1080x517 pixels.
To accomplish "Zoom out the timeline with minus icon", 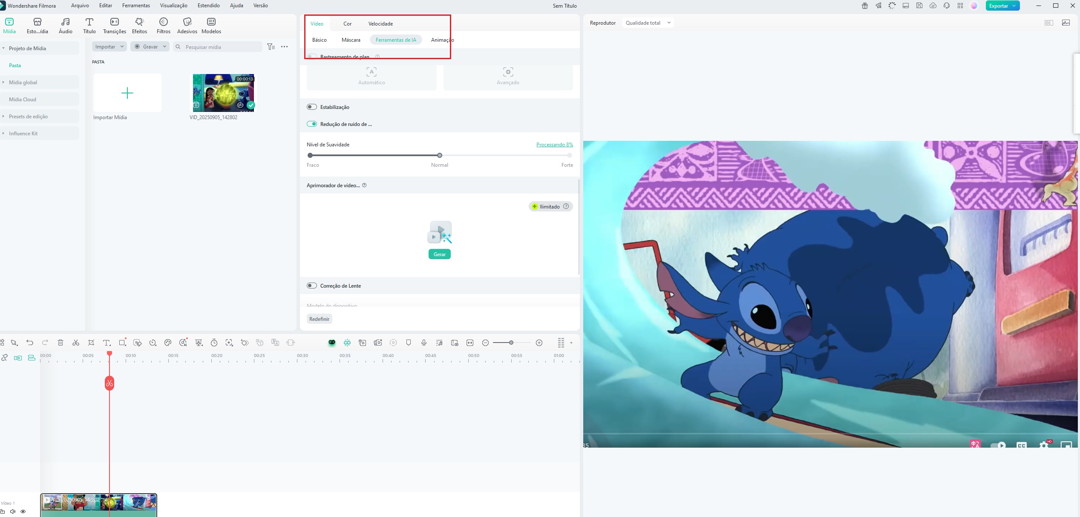I will point(485,343).
